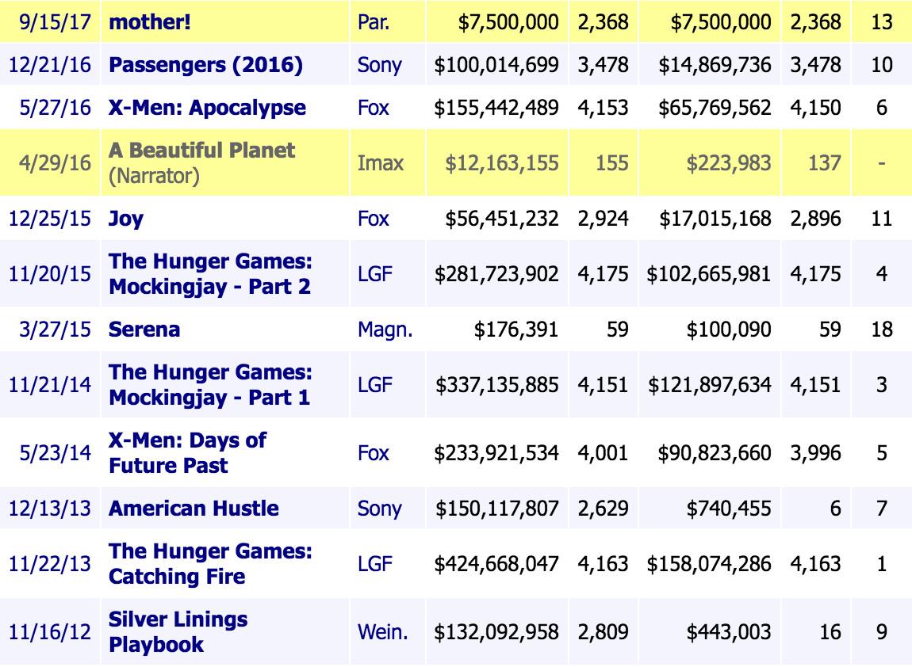
Task: Click the Passengers (2016) title link
Action: click(x=205, y=64)
